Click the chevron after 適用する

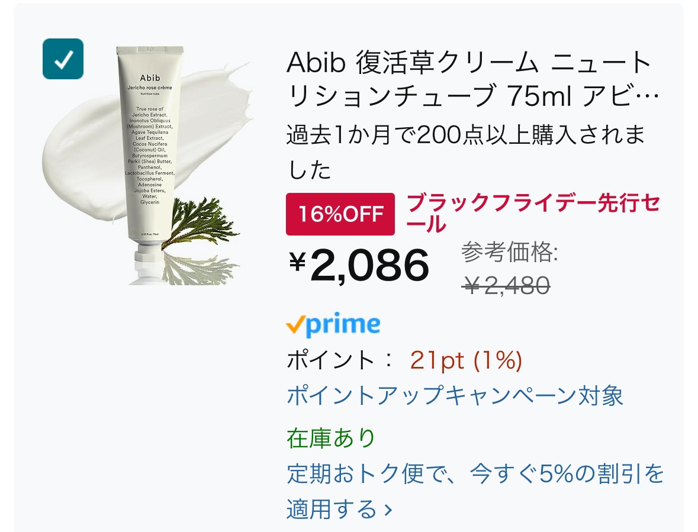(388, 510)
